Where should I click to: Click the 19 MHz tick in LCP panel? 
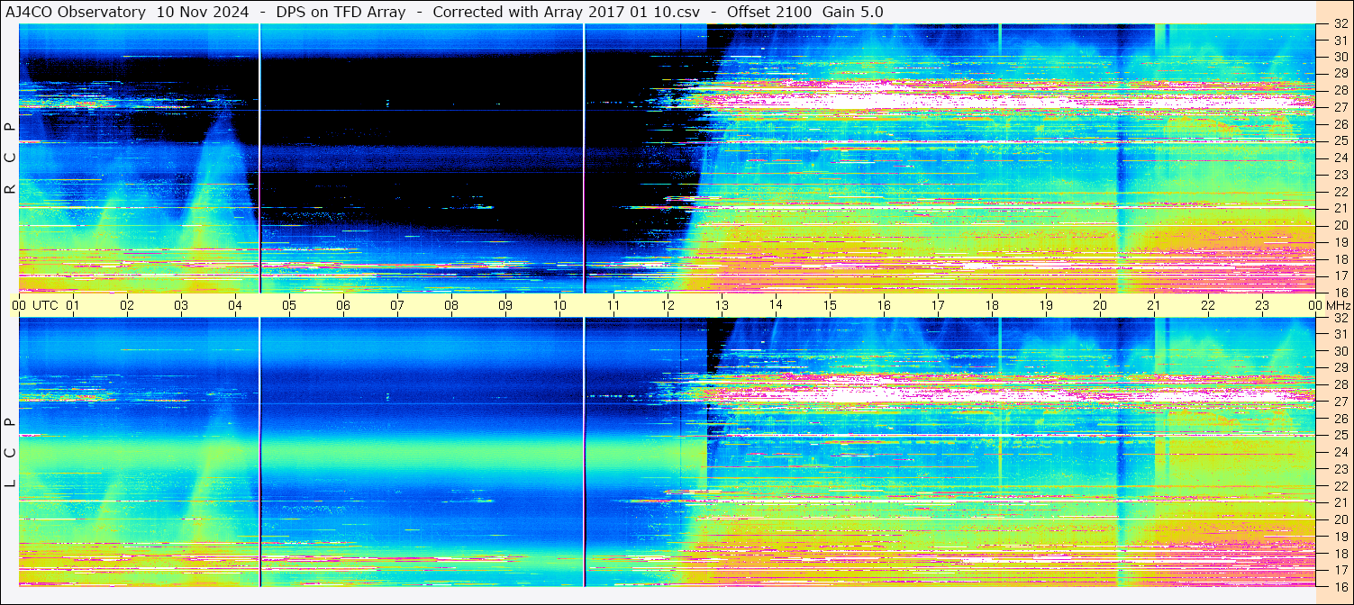(x=1340, y=536)
